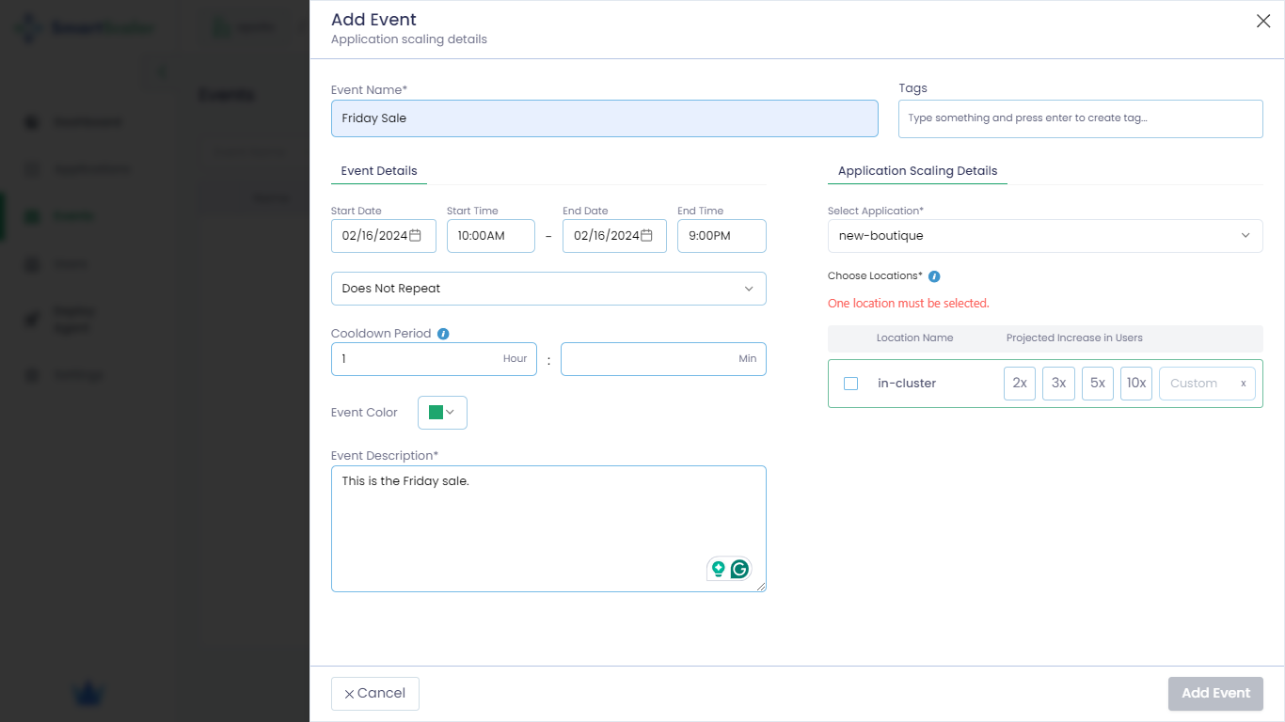Image resolution: width=1285 pixels, height=722 pixels.
Task: Click the End Date field value
Action: (x=607, y=236)
